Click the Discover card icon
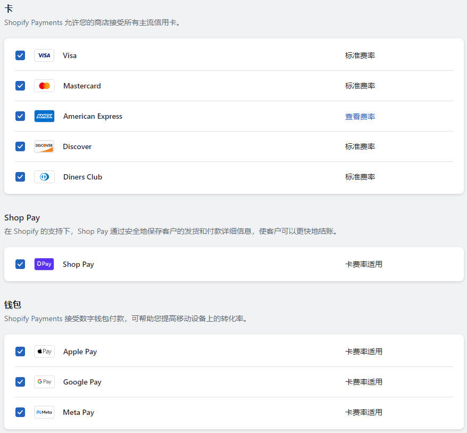 pos(44,146)
